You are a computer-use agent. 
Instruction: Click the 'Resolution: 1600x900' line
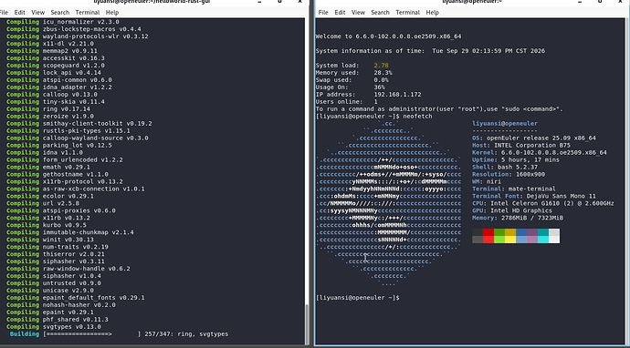509,174
